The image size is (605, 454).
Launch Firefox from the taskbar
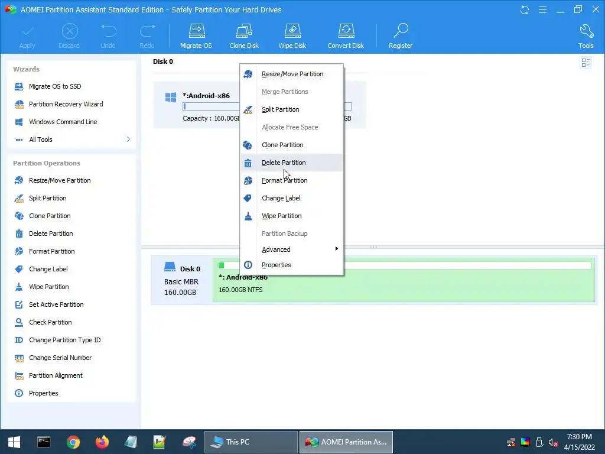click(102, 442)
